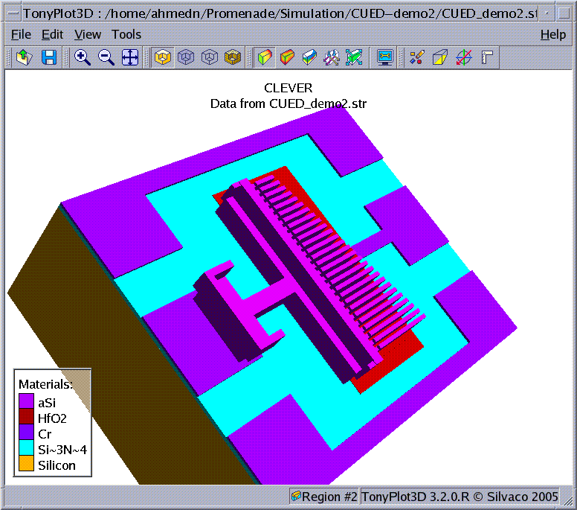Click 'Data from CUED_demo2.str' subtitle
Viewport: 577px width, 510px height.
(x=288, y=104)
